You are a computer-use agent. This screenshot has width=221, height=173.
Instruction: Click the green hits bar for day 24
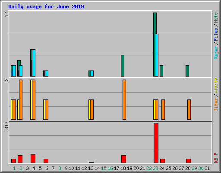pos(161,71)
